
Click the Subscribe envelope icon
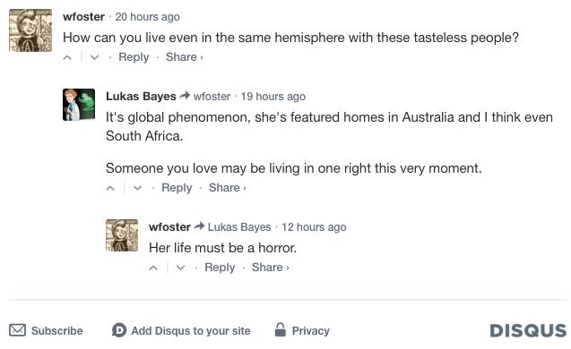(x=18, y=330)
